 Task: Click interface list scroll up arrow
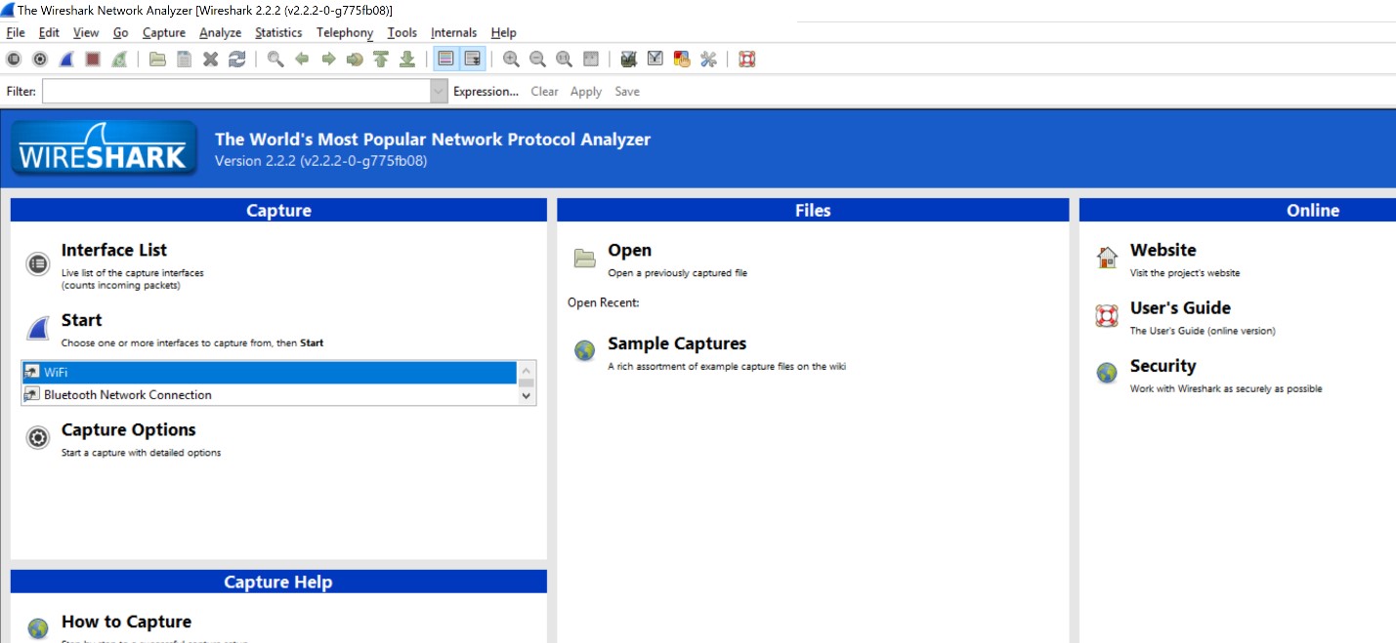[527, 372]
